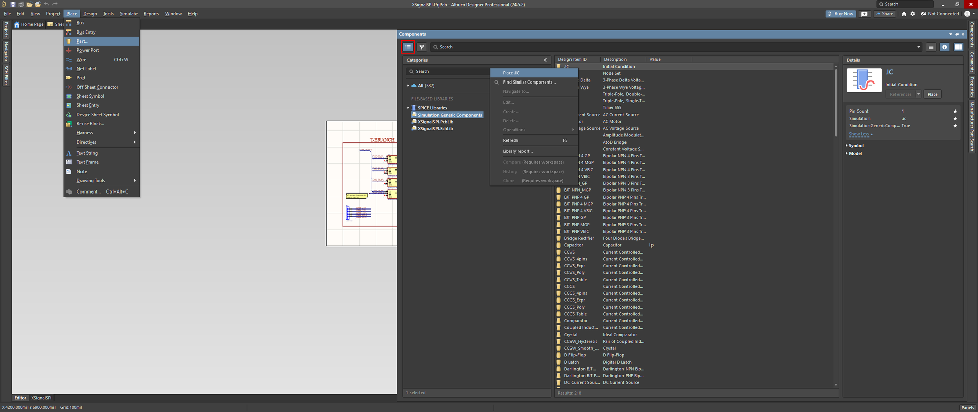Screen dimensions: 978x412
Task: Click the Buy Now button
Action: [840, 14]
